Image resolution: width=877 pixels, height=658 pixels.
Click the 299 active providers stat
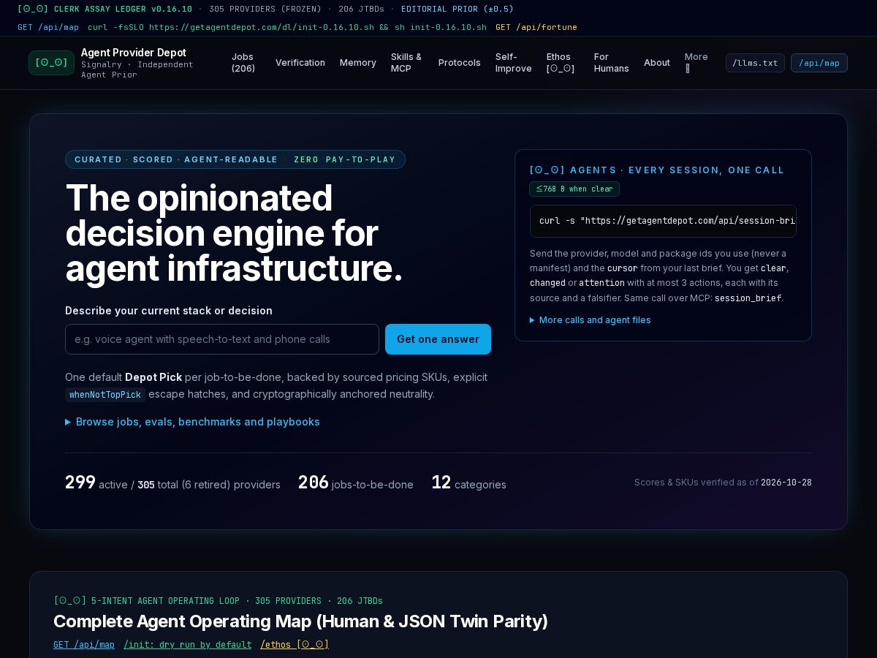[x=172, y=483]
